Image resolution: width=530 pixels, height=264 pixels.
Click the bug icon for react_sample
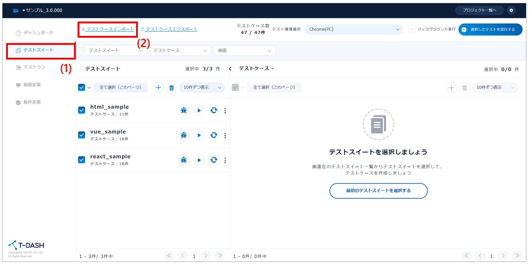tap(183, 160)
